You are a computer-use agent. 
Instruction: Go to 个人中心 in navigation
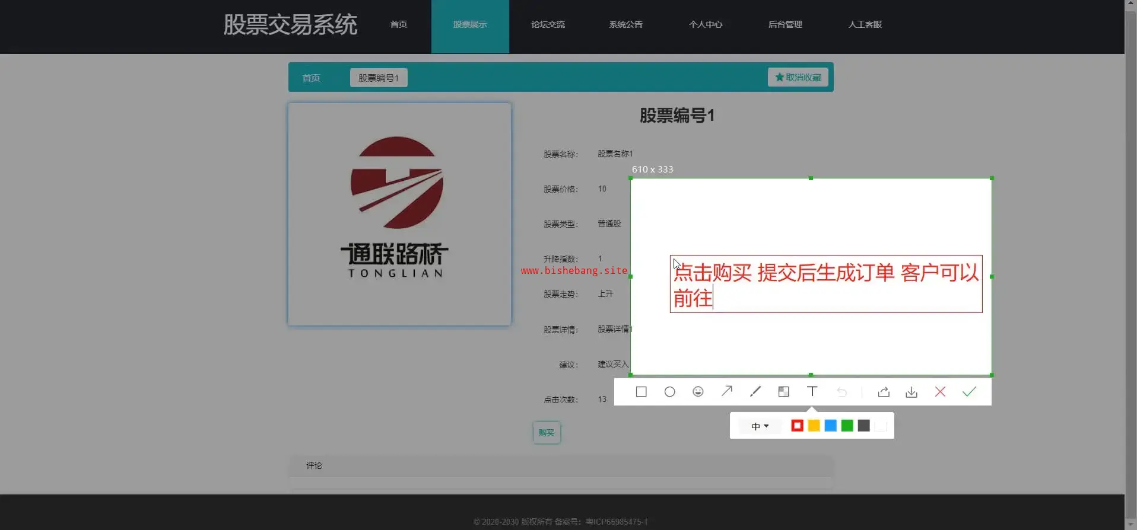tap(706, 24)
